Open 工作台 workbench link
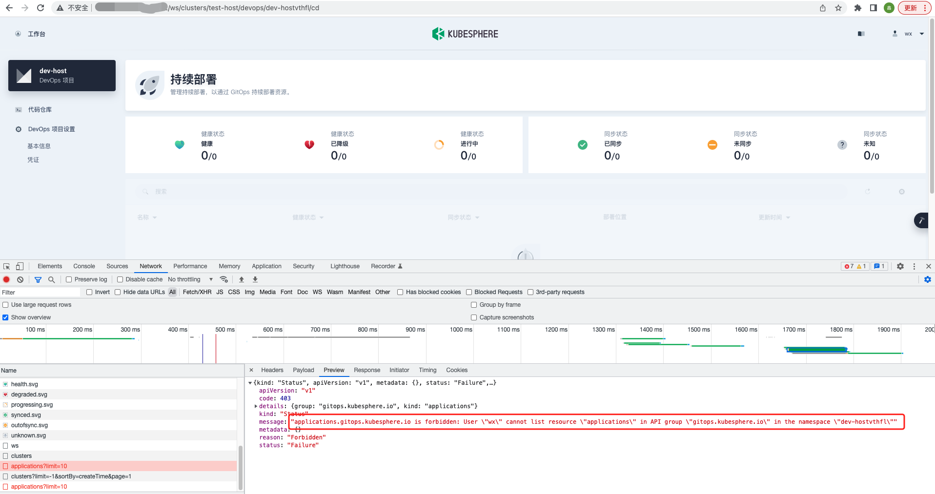Viewport: 935px width, 494px height. click(x=36, y=34)
